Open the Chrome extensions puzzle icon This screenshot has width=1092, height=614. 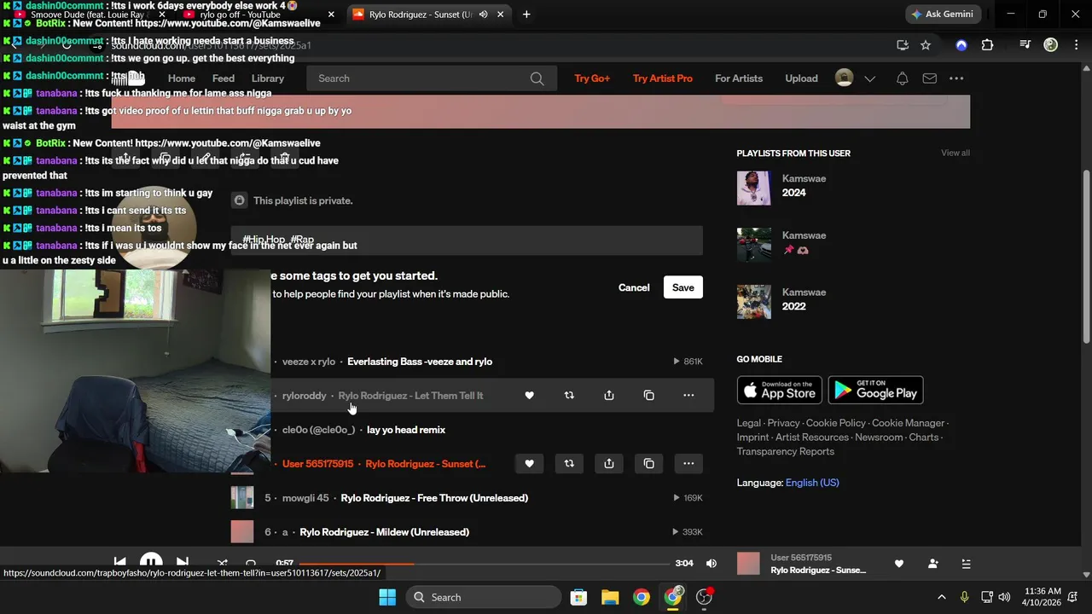(x=987, y=45)
